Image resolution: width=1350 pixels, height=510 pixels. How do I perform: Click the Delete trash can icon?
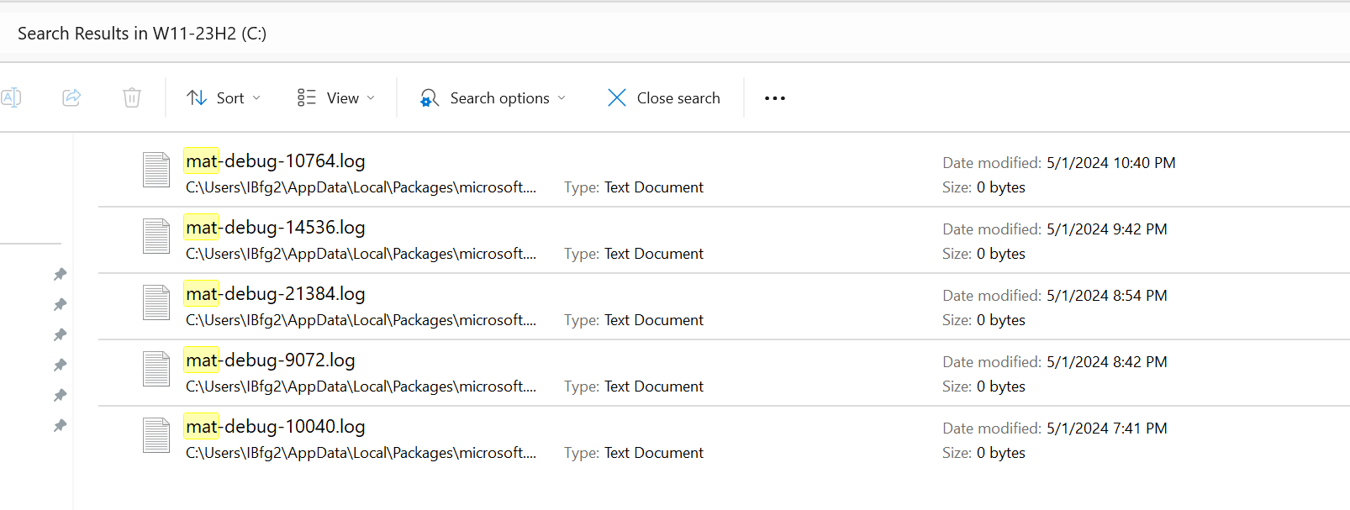tap(132, 97)
